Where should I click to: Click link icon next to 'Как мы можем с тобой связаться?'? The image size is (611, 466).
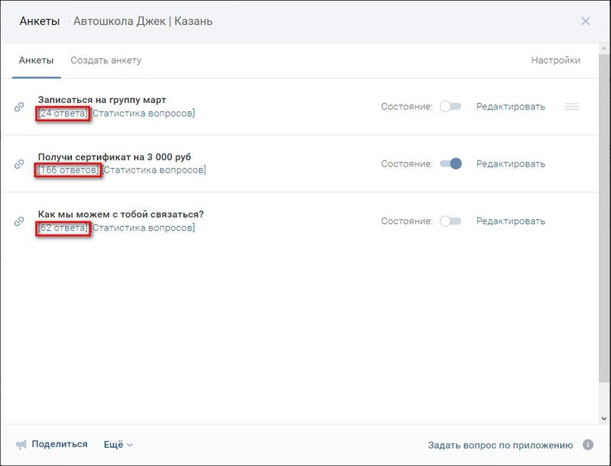[x=19, y=221]
